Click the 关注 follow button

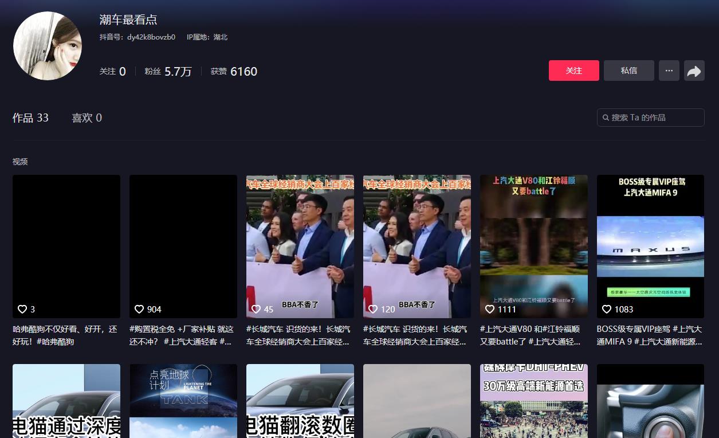pos(574,71)
